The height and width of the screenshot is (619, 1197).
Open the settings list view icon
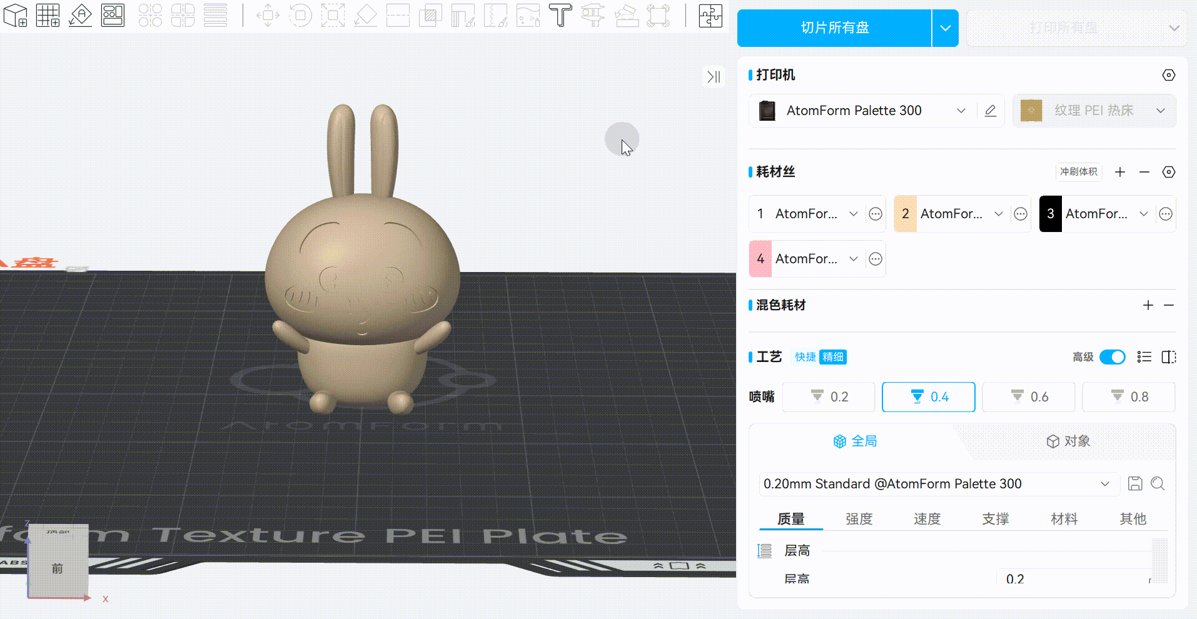click(1144, 357)
